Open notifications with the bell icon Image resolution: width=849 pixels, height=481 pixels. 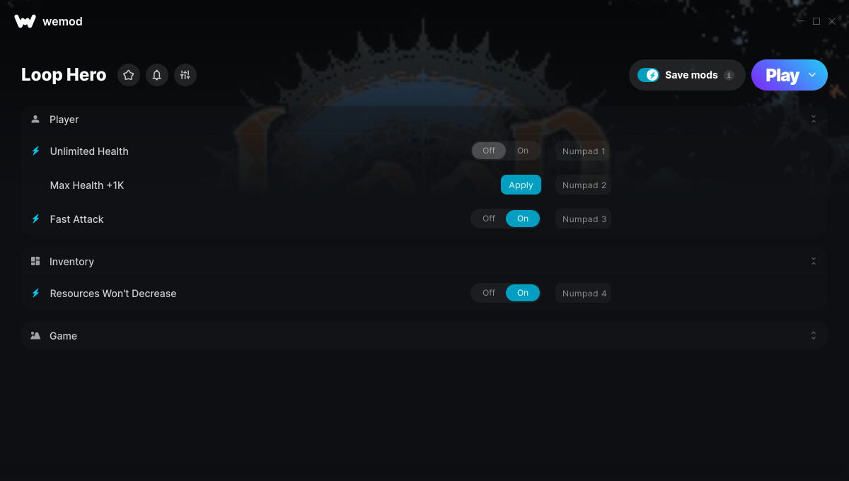157,75
